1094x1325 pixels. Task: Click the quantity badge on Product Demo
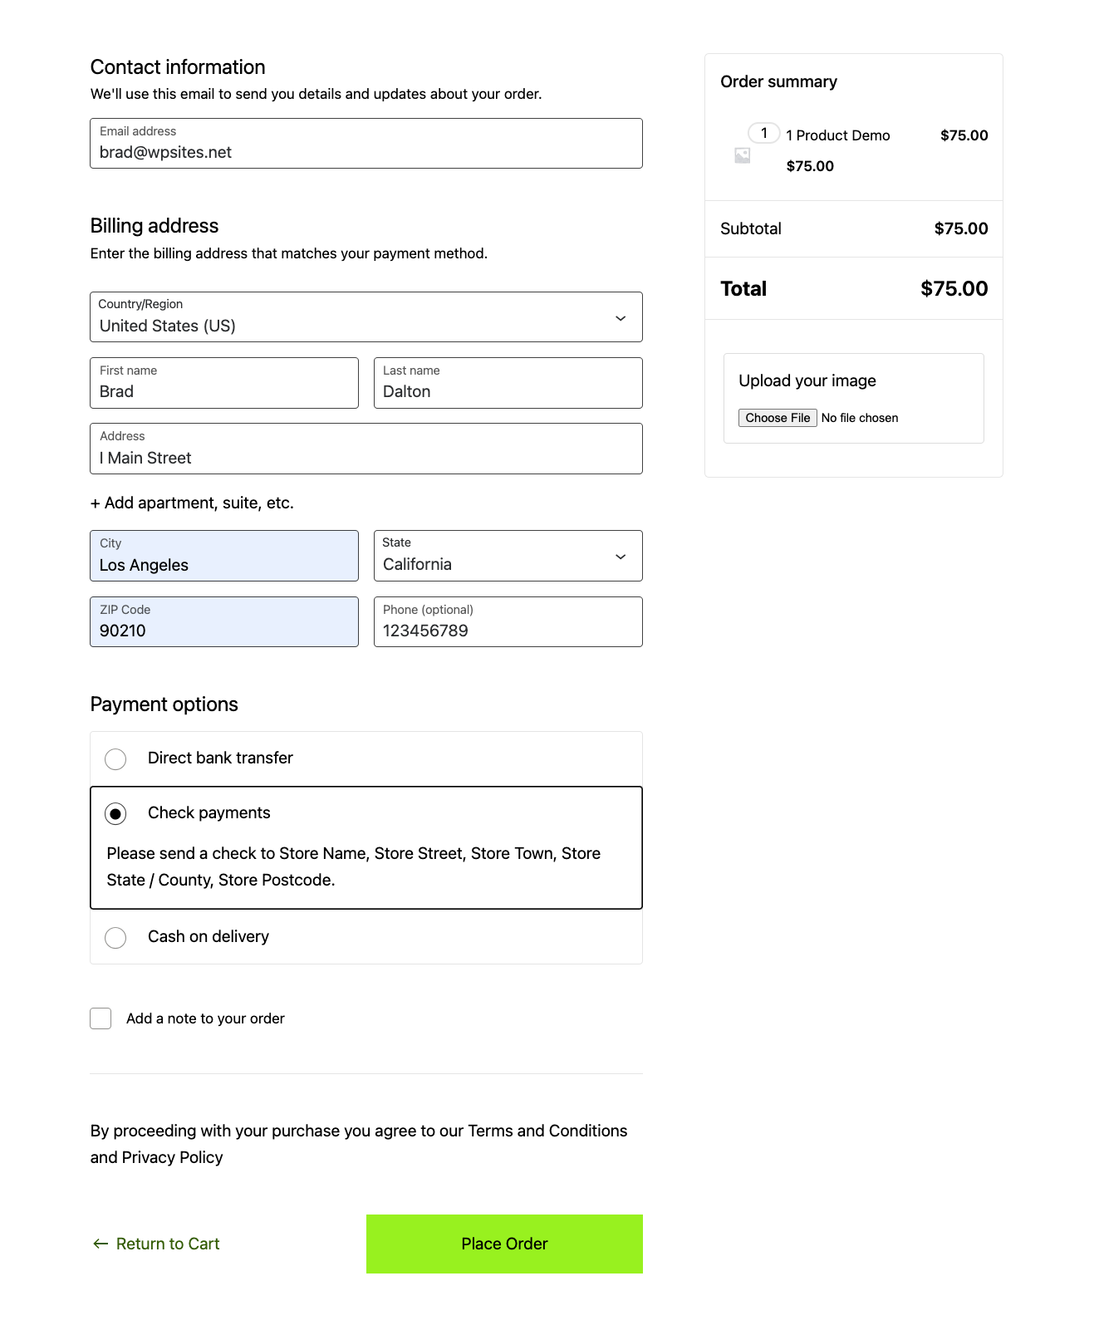click(763, 133)
